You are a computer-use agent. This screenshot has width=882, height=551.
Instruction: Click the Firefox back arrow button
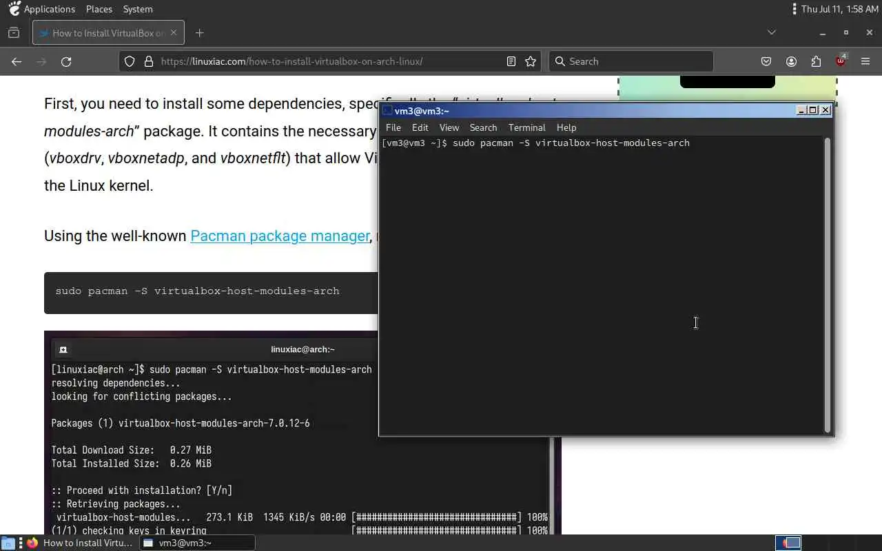[17, 61]
